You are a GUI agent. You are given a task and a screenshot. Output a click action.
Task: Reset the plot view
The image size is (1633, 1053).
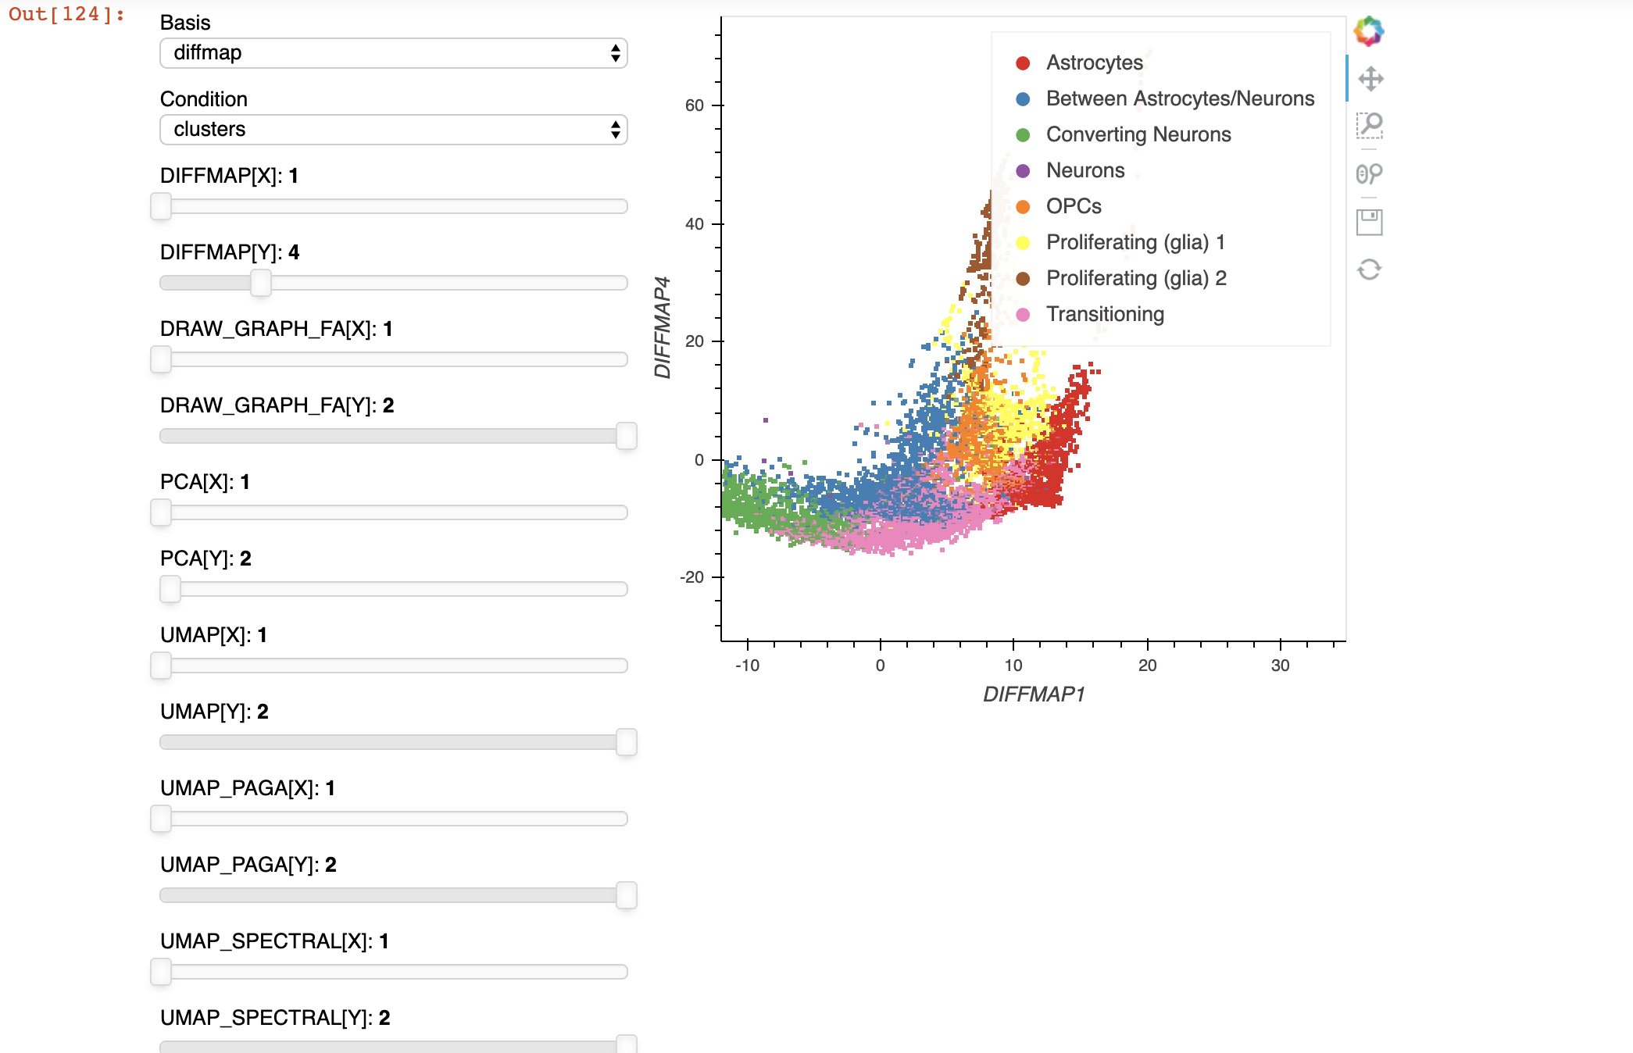tap(1369, 269)
